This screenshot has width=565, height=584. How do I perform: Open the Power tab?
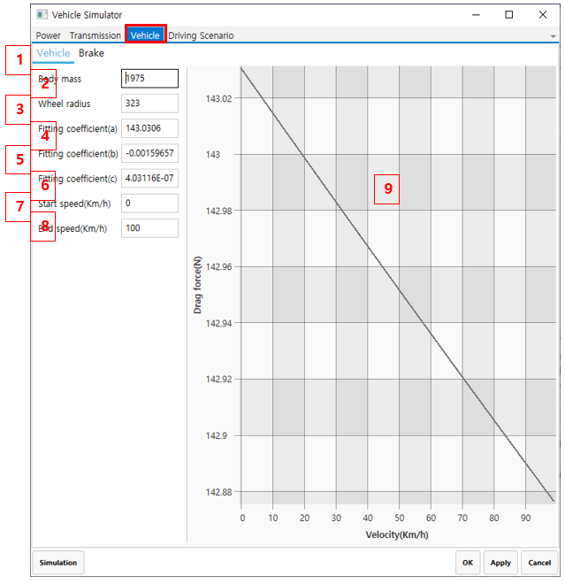click(48, 35)
